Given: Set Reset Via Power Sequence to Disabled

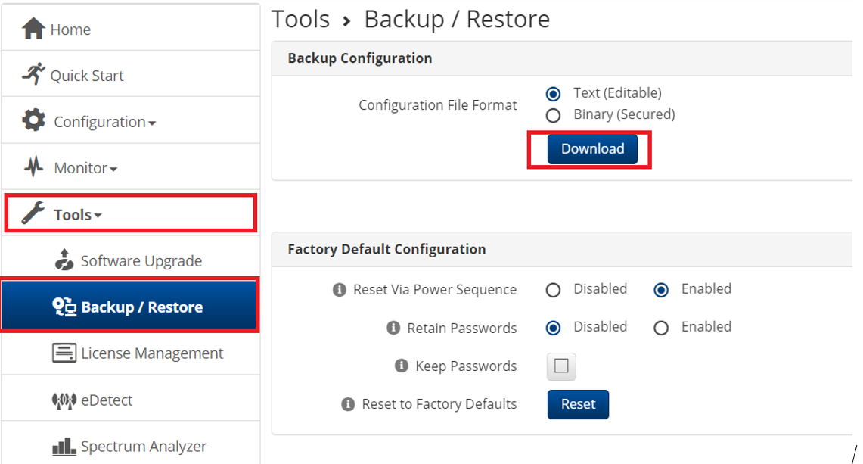Looking at the screenshot, I should point(553,291).
